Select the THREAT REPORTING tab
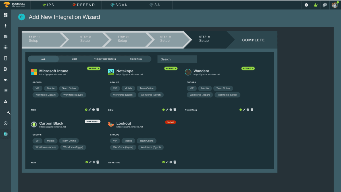The height and width of the screenshot is (192, 341). [x=105, y=59]
